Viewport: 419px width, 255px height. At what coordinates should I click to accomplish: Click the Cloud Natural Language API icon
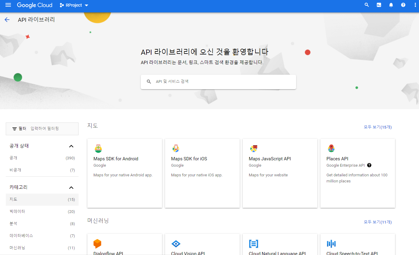(x=254, y=244)
